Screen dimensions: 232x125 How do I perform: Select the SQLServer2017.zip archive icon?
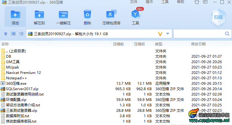point(3,89)
